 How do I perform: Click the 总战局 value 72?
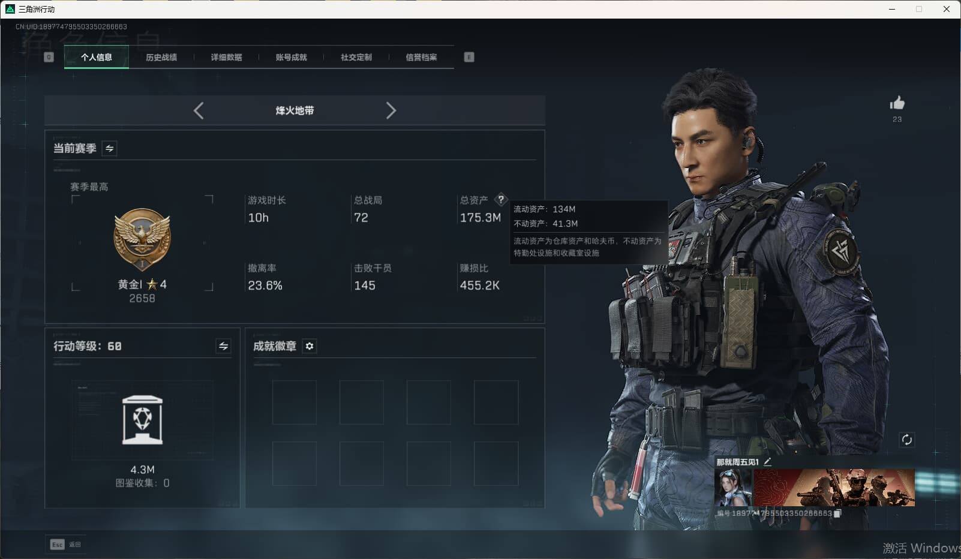click(361, 218)
